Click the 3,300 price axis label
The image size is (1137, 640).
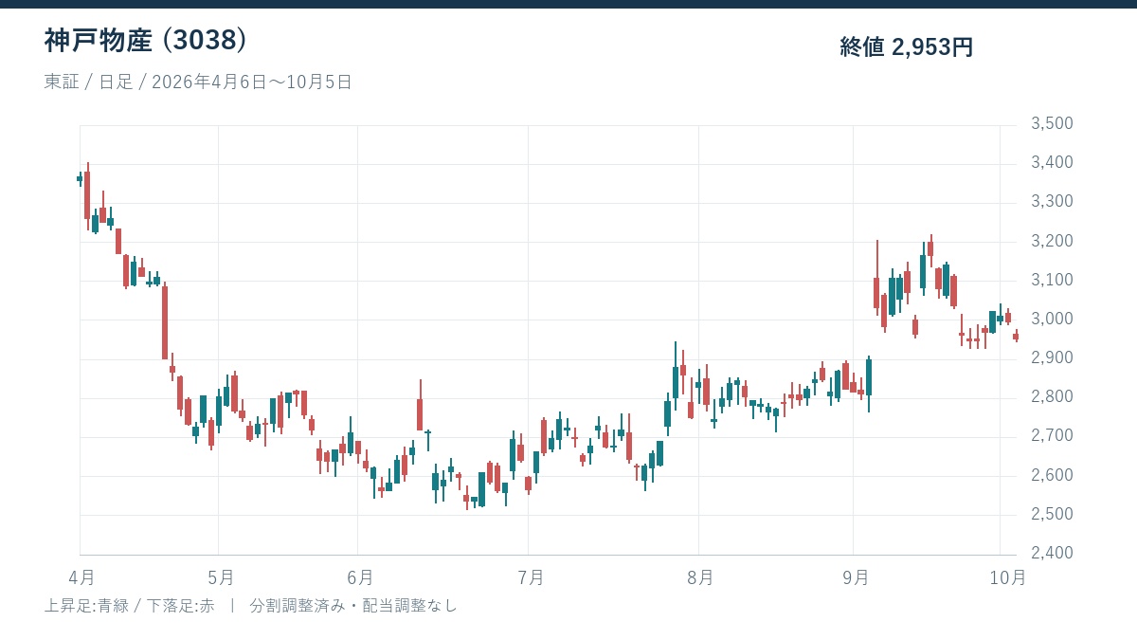pyautogui.click(x=1052, y=201)
